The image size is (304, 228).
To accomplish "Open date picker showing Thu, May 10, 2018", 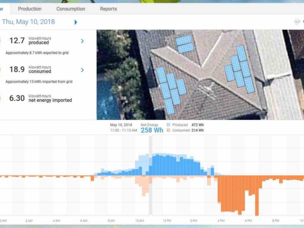I will (29, 22).
